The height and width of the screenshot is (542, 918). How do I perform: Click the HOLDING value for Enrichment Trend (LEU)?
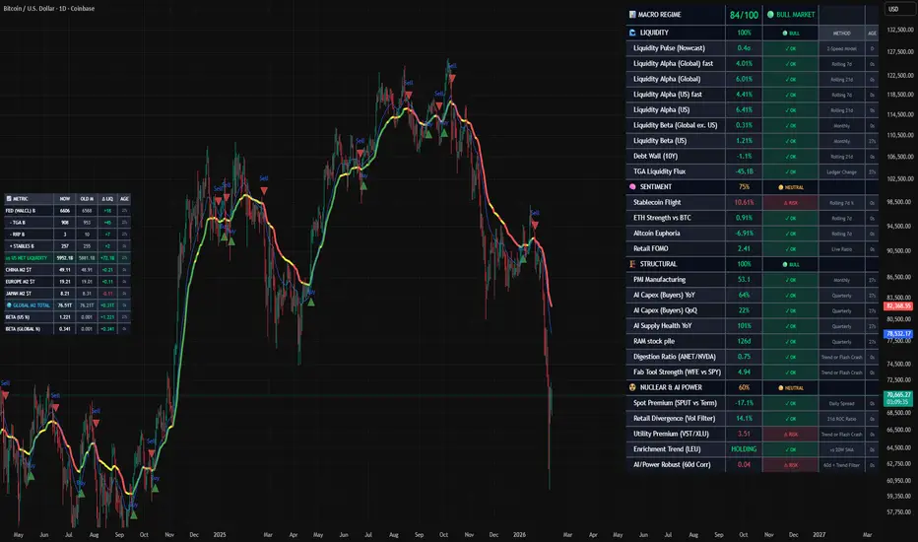746,448
